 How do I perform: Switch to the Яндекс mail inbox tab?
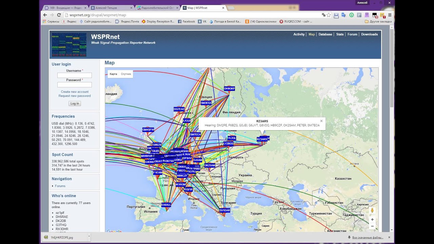click(66, 7)
